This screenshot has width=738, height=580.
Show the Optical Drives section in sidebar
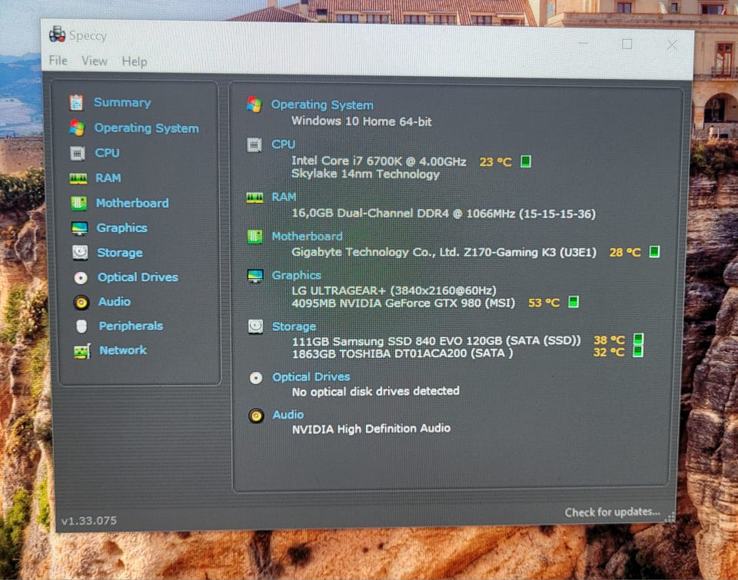tap(138, 277)
